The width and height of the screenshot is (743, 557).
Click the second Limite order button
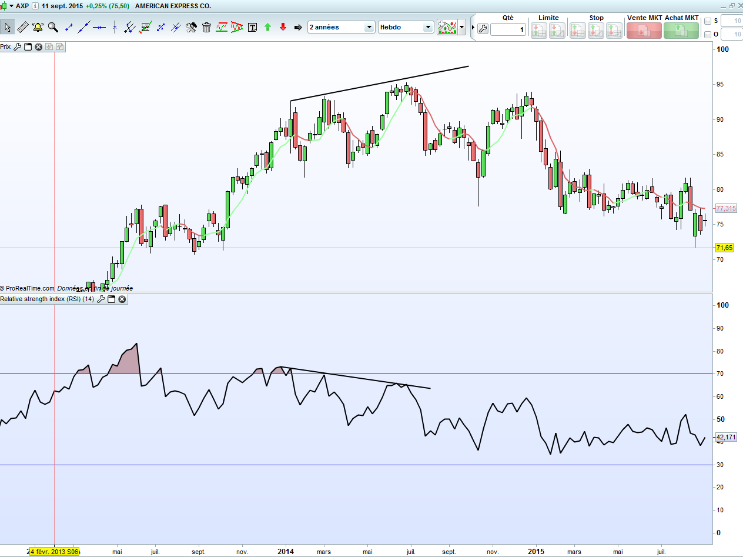[557, 31]
